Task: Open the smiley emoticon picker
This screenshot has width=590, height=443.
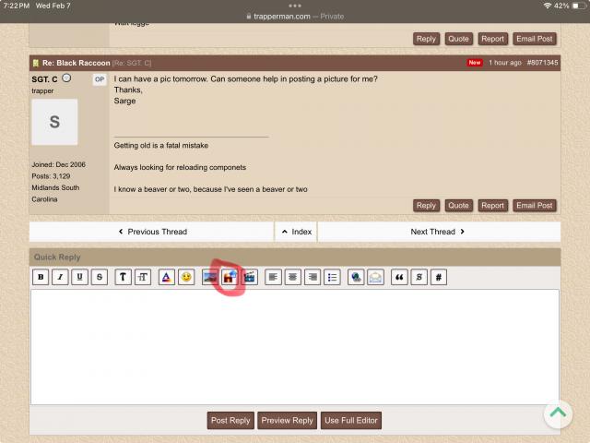Action: tap(186, 277)
